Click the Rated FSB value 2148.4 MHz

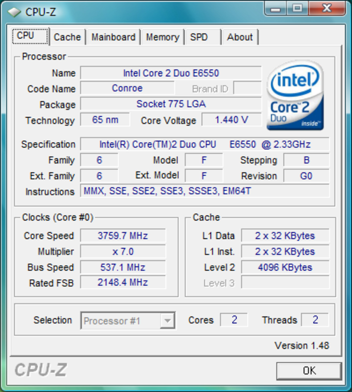(123, 282)
